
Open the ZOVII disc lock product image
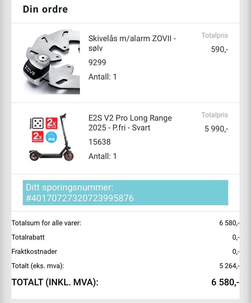click(x=51, y=62)
